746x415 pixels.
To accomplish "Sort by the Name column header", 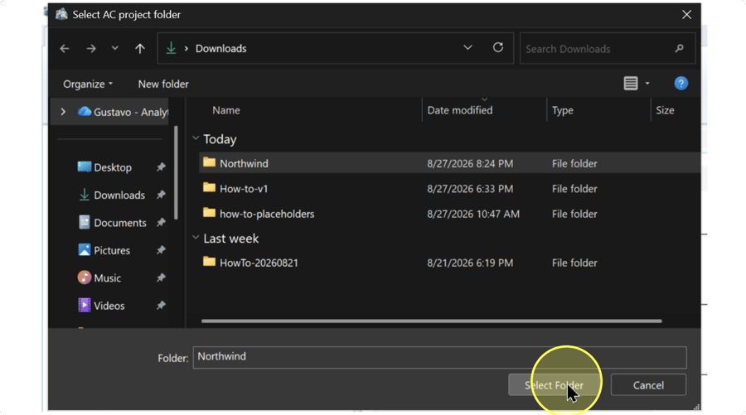I will [226, 110].
